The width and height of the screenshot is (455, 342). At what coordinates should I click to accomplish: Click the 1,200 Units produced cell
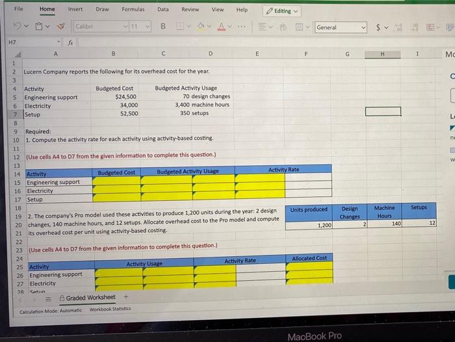point(309,225)
